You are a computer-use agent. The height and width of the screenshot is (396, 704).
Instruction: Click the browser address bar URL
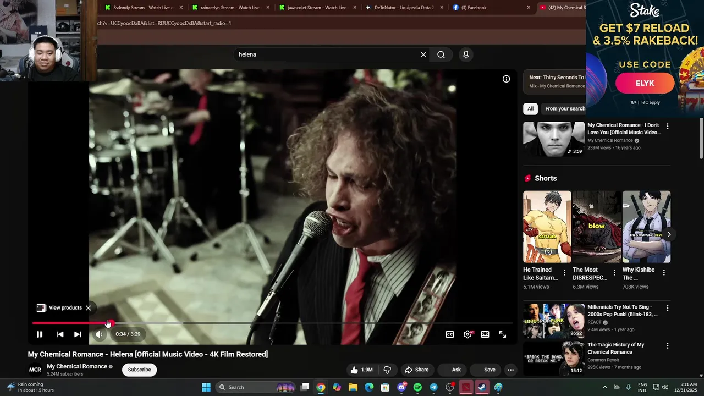pos(164,23)
